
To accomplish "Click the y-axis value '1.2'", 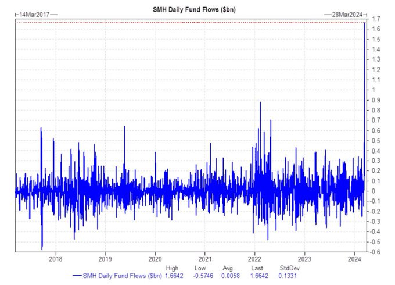I will (376, 70).
